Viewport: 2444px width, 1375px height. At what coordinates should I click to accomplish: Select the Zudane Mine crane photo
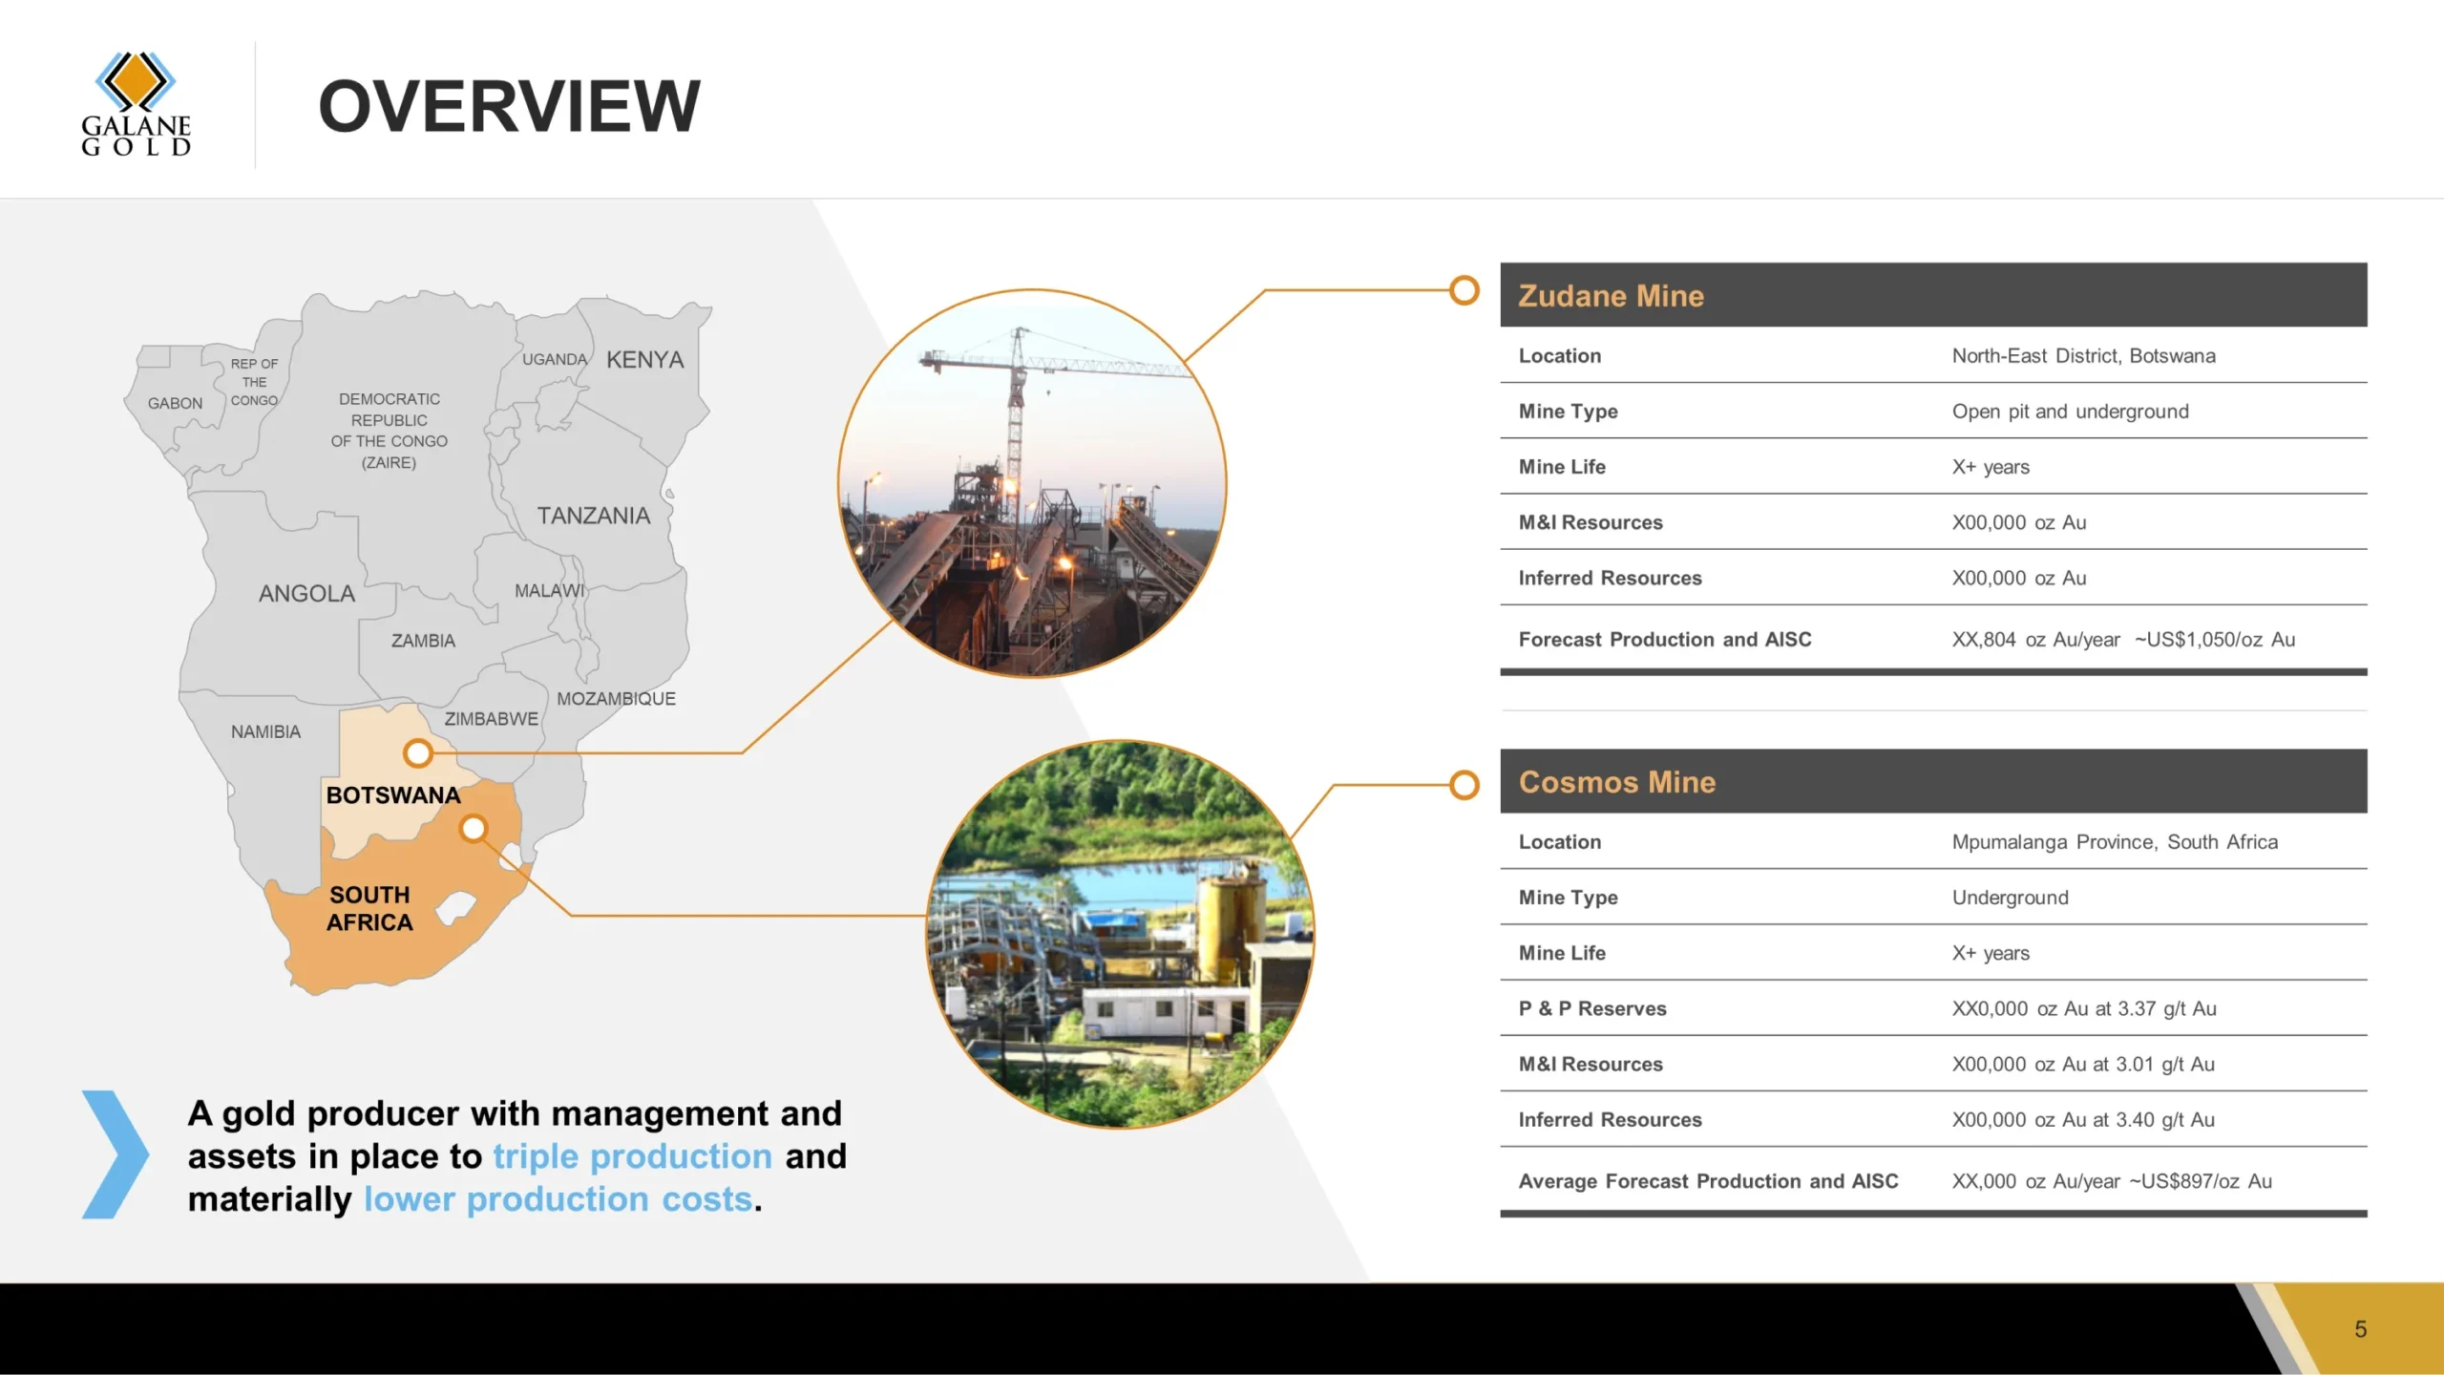pos(1032,483)
